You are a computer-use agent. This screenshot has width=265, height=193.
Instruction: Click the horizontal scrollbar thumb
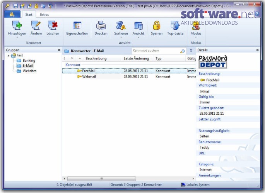click(102, 178)
